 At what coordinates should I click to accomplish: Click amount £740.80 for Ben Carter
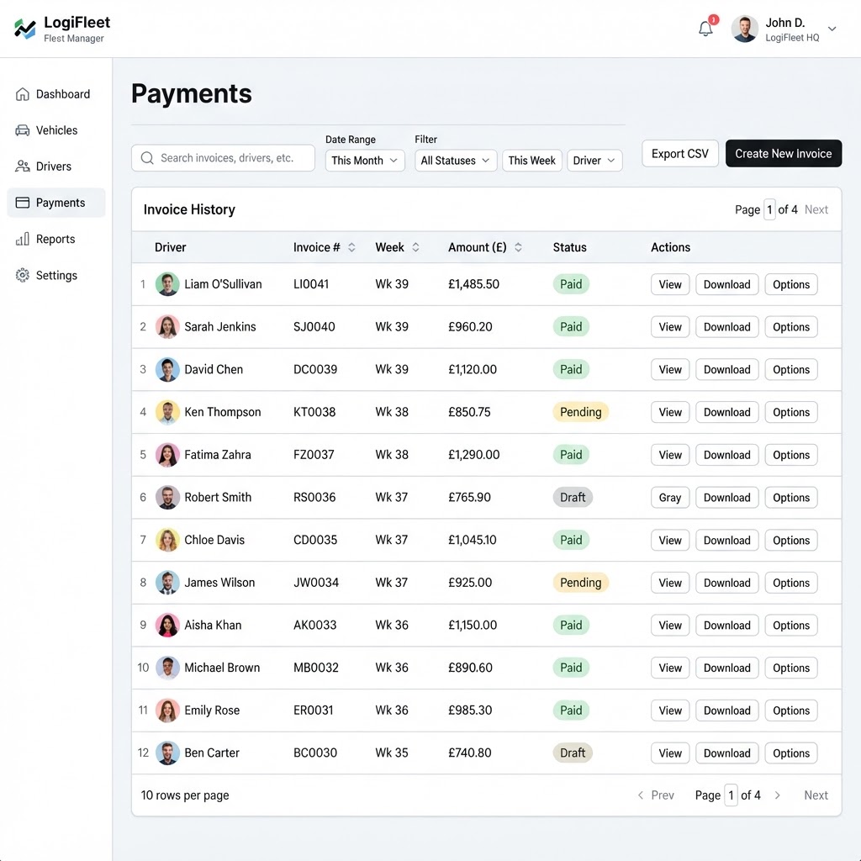coord(469,753)
